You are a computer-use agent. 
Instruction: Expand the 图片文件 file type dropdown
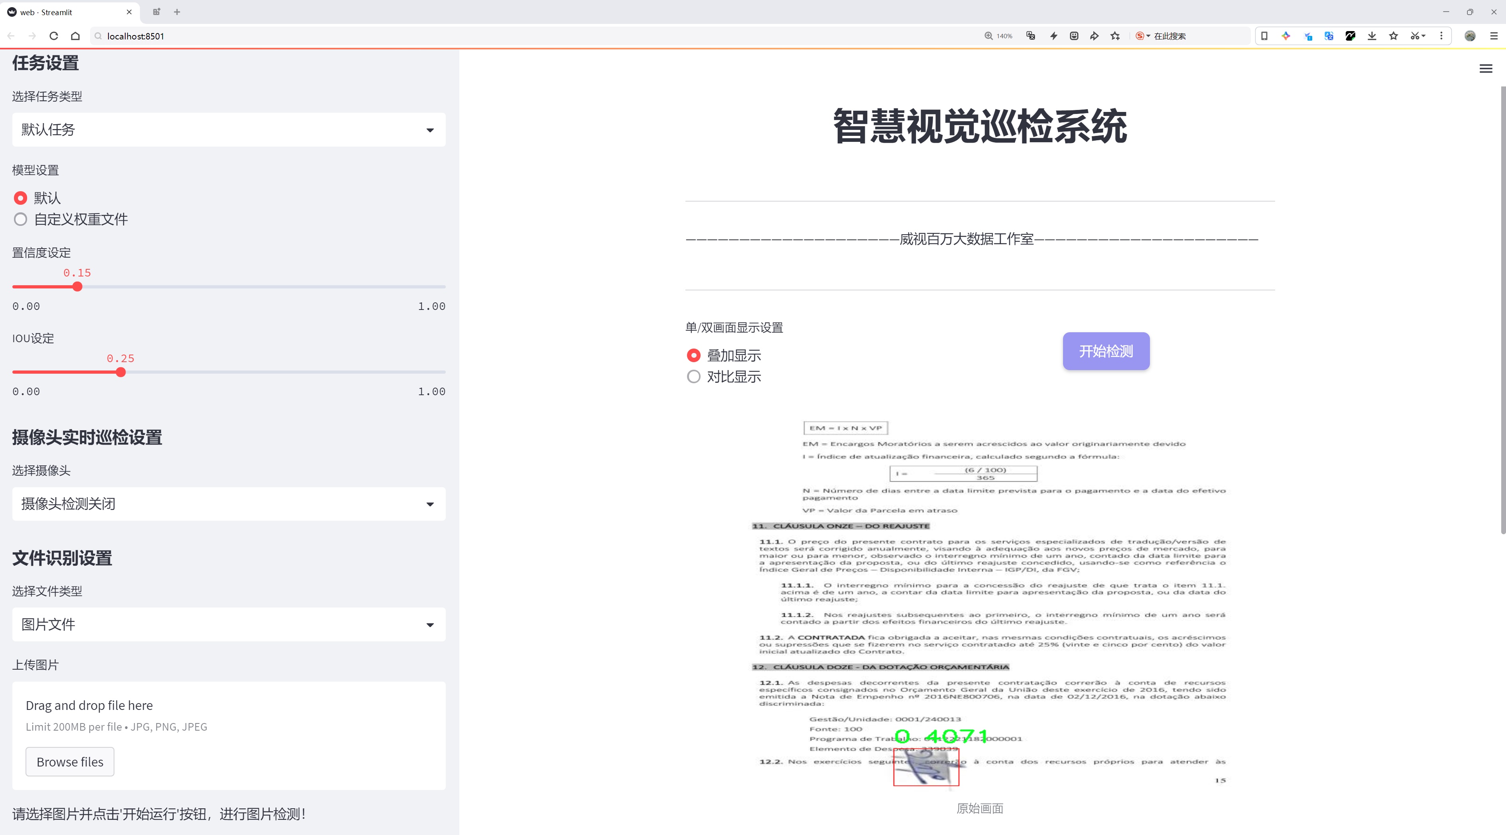click(228, 625)
